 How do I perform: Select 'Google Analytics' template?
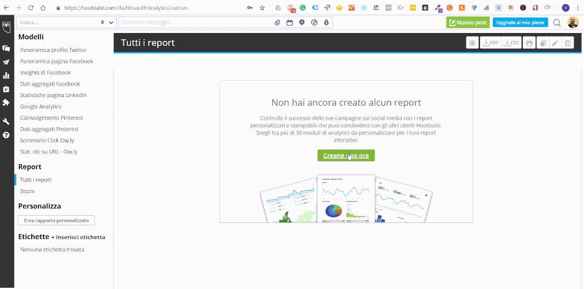click(x=40, y=106)
